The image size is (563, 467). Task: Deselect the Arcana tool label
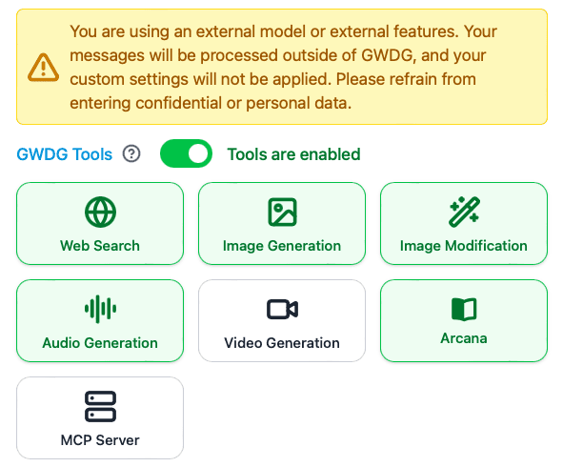464,338
